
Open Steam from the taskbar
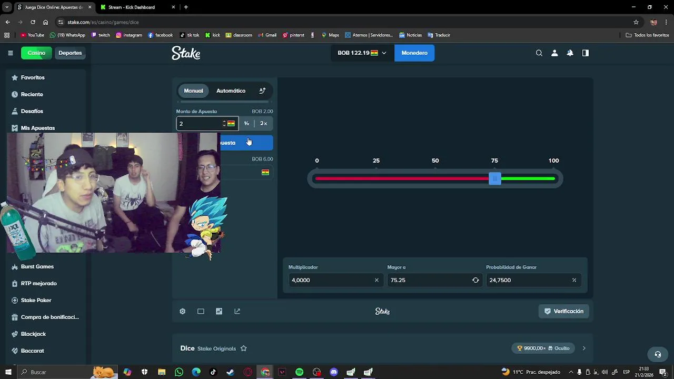tap(230, 372)
